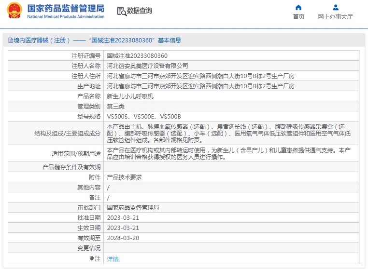Click the 注册证编号 row label

pyautogui.click(x=86, y=56)
